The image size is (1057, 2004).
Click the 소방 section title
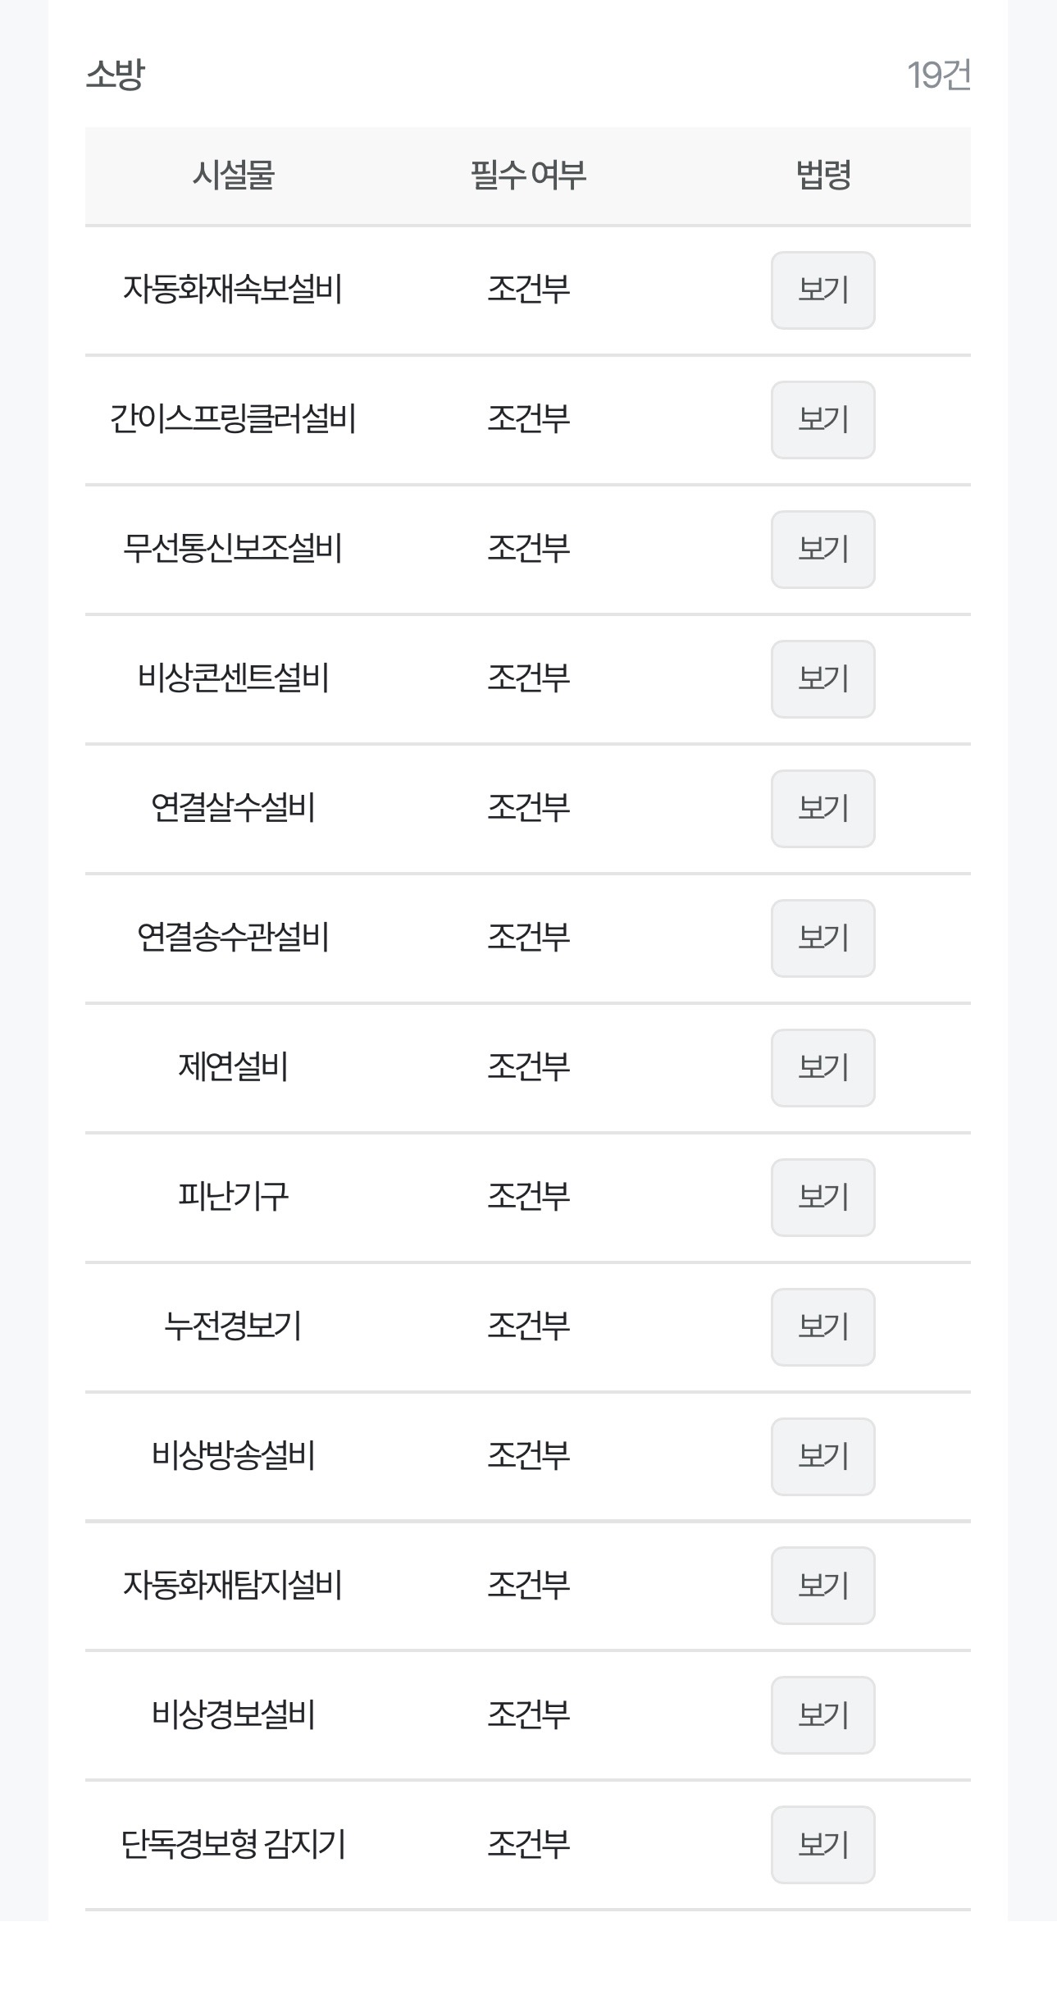click(x=116, y=75)
